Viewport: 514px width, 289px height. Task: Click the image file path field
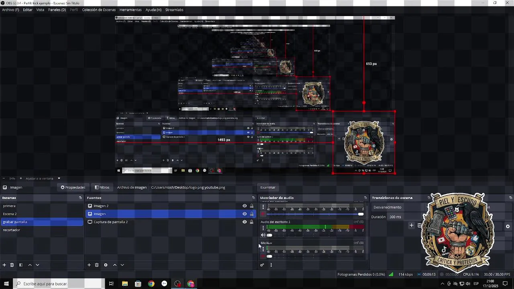pyautogui.click(x=202, y=187)
